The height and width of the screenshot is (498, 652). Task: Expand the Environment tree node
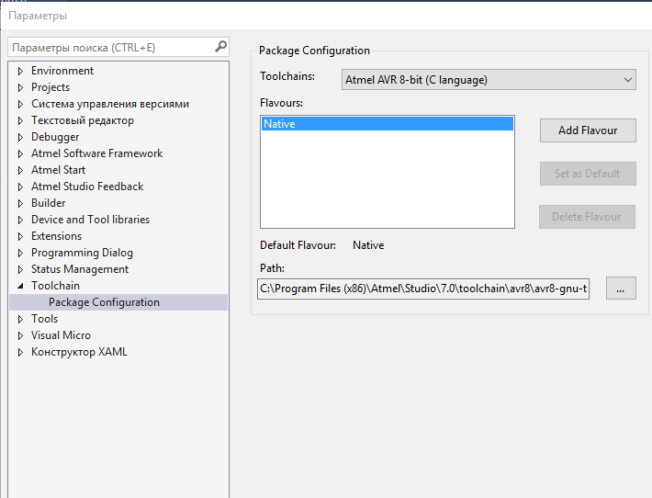click(20, 71)
